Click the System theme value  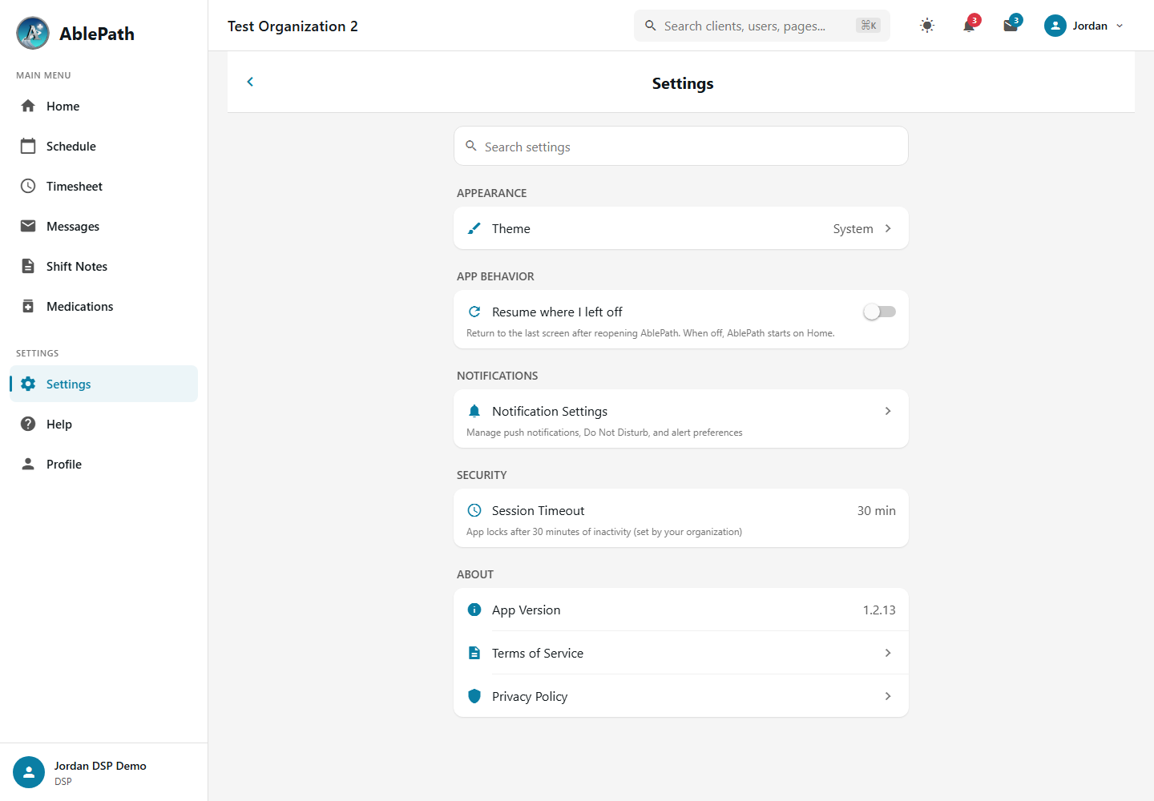click(x=853, y=228)
